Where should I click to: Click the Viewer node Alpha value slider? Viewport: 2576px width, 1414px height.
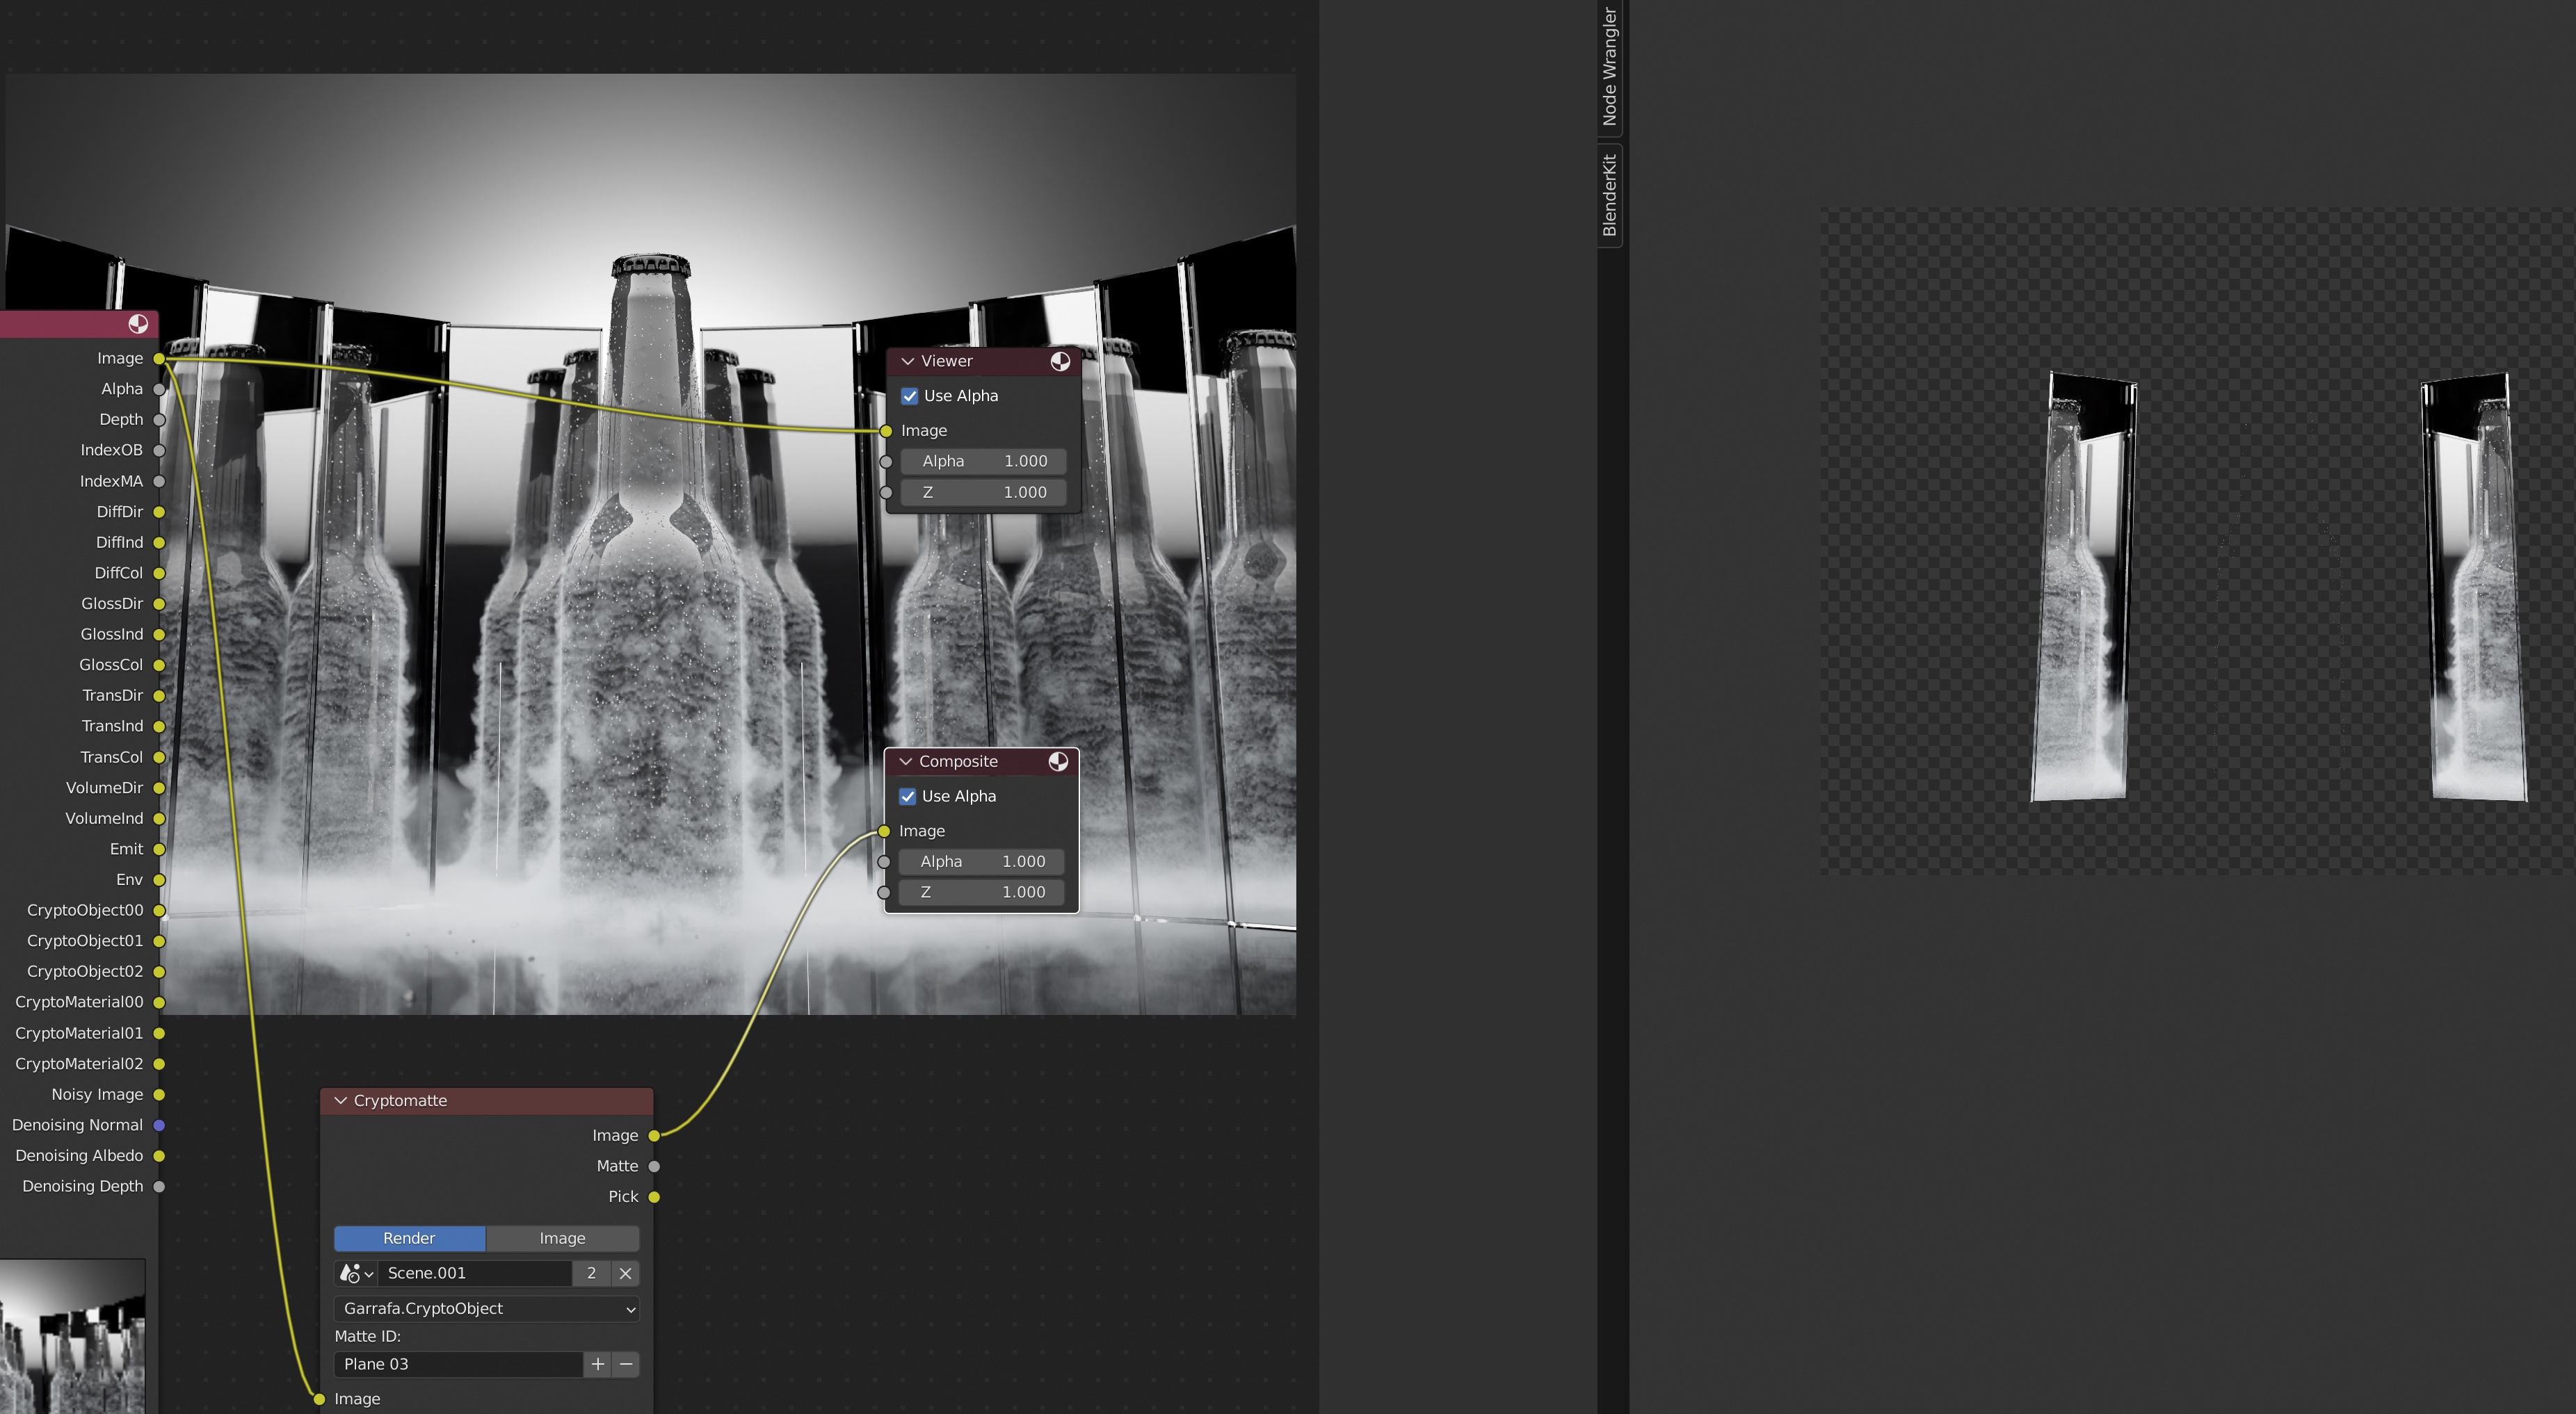(983, 462)
